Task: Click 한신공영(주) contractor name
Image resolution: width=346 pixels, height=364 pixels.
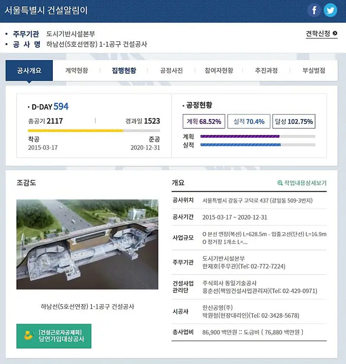Action: coord(218,308)
